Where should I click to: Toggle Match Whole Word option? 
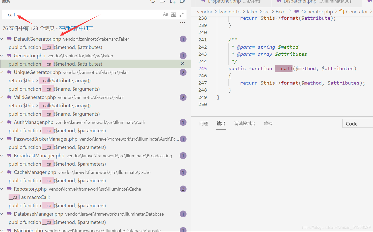coord(174,14)
